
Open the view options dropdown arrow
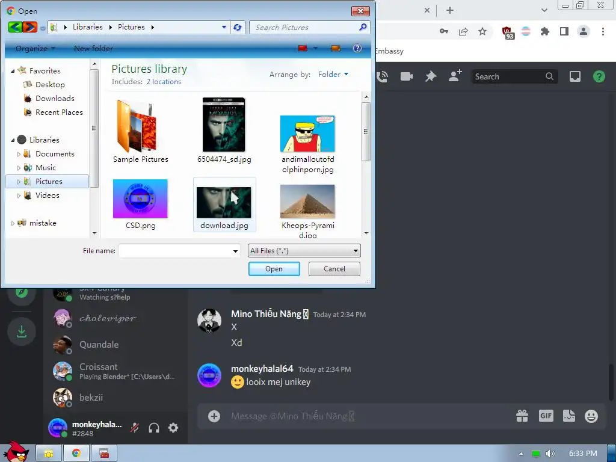click(315, 48)
